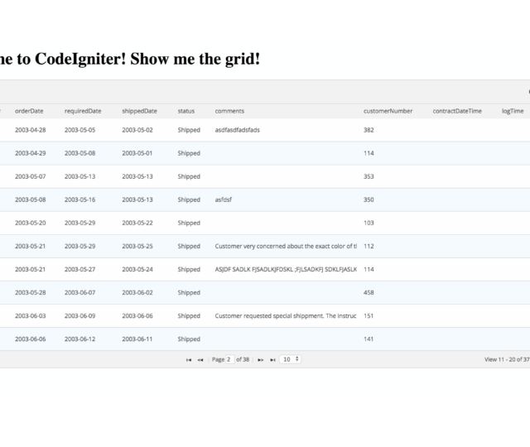Select shippedDate cell 2003-05-25
530x447 pixels.
pyautogui.click(x=137, y=246)
